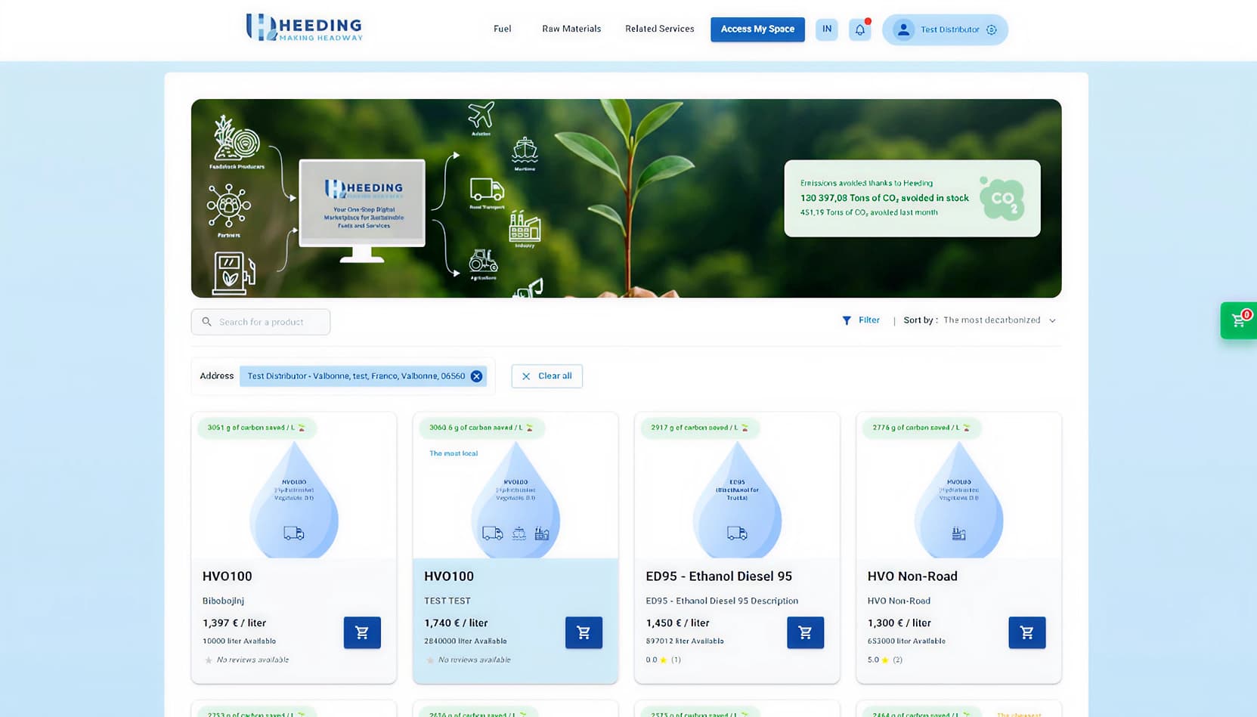Image resolution: width=1257 pixels, height=717 pixels.
Task: Click the 1,300 € / liter price
Action: pos(899,623)
